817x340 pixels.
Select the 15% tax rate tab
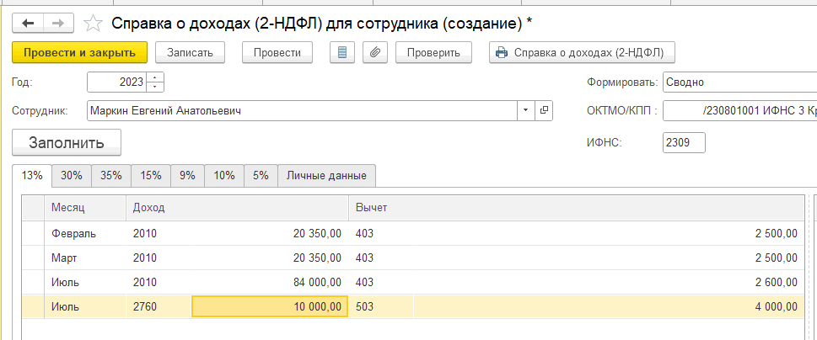151,176
